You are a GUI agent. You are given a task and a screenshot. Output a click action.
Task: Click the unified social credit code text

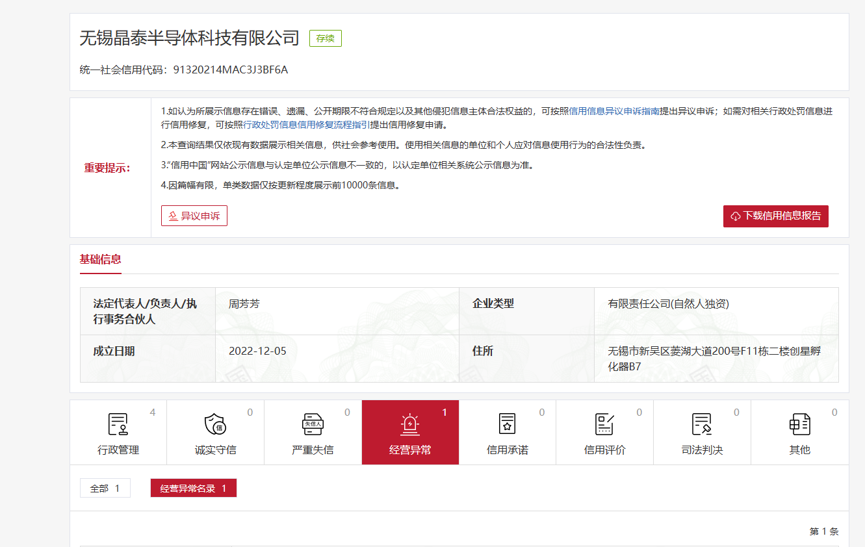(x=230, y=70)
